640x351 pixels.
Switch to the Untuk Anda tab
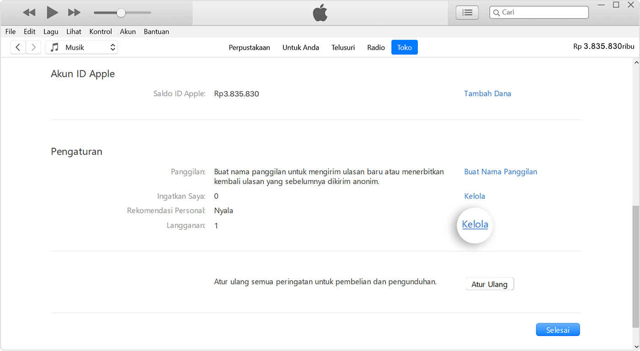(x=301, y=48)
